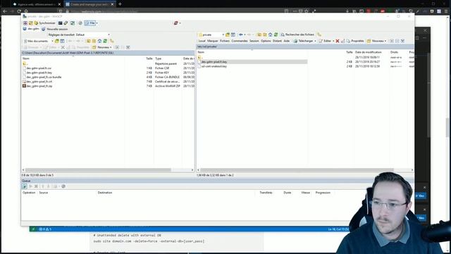Click the local panel open directory icon

tap(57, 41)
